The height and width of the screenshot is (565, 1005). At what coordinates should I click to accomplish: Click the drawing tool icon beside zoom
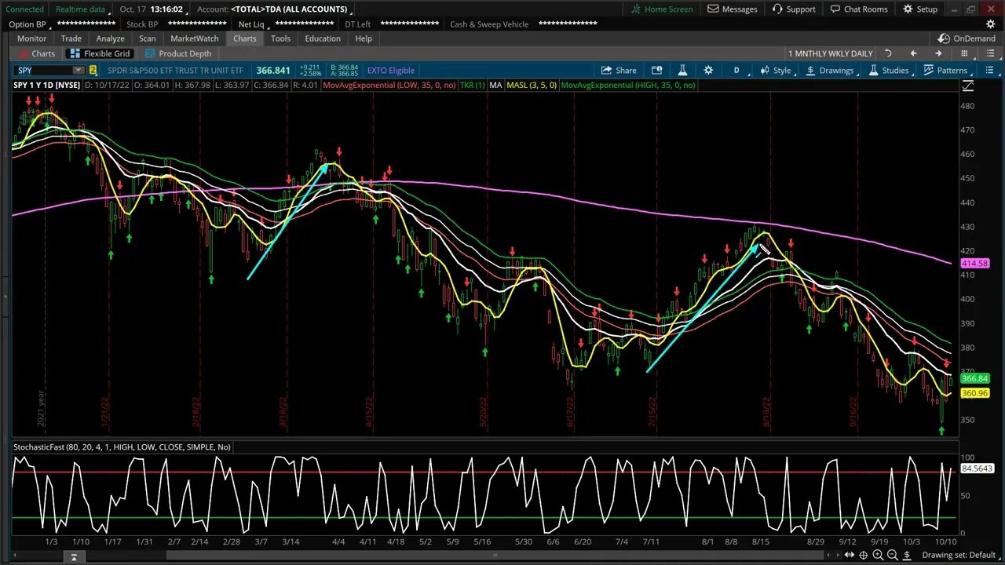click(x=908, y=556)
